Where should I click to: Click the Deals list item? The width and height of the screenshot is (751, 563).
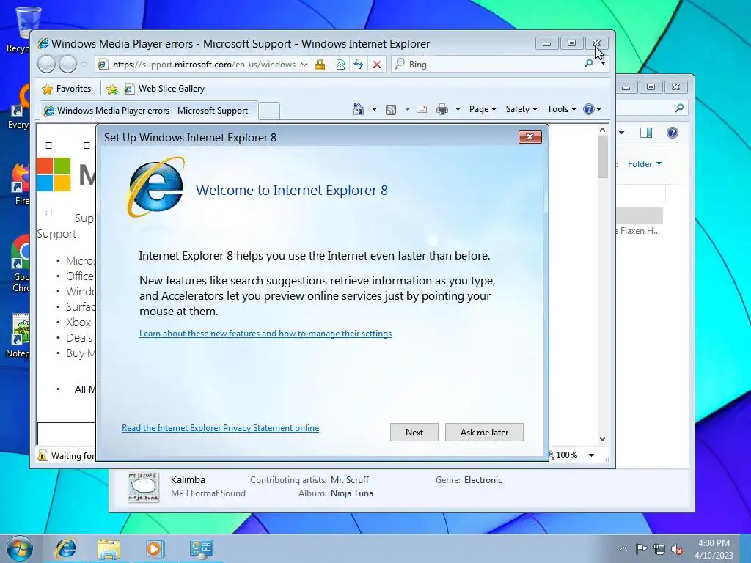(79, 337)
